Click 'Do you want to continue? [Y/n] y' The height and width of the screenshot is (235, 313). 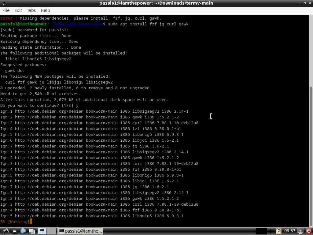pyautogui.click(x=39, y=106)
